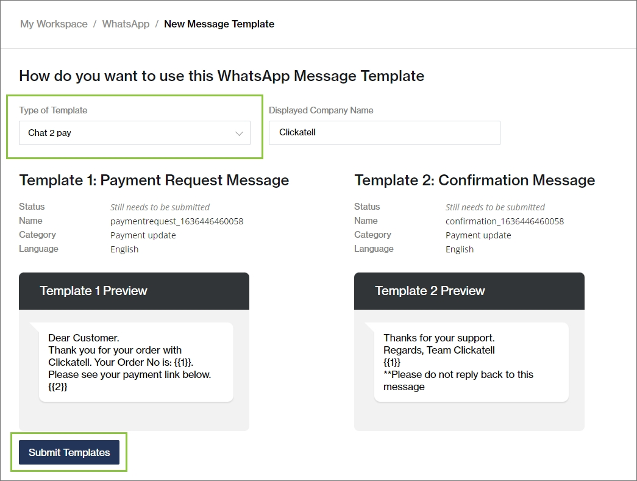The image size is (637, 481).
Task: Open the WhatsApp breadcrumb link
Action: tap(125, 24)
